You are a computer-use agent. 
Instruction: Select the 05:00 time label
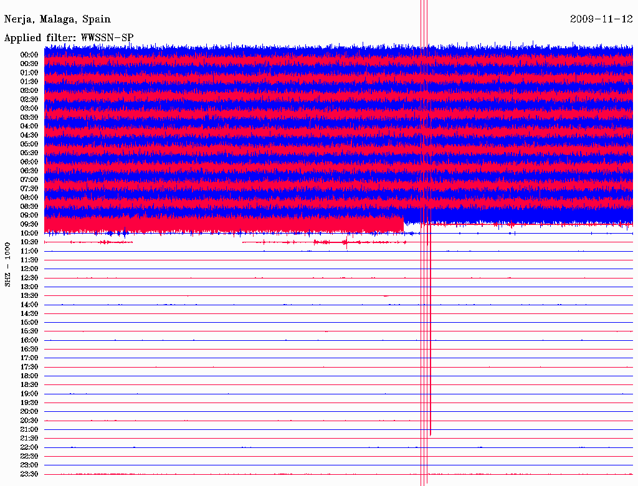pyautogui.click(x=29, y=144)
